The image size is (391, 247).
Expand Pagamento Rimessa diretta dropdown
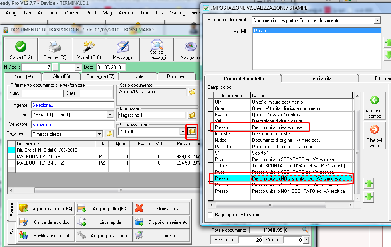(99, 134)
